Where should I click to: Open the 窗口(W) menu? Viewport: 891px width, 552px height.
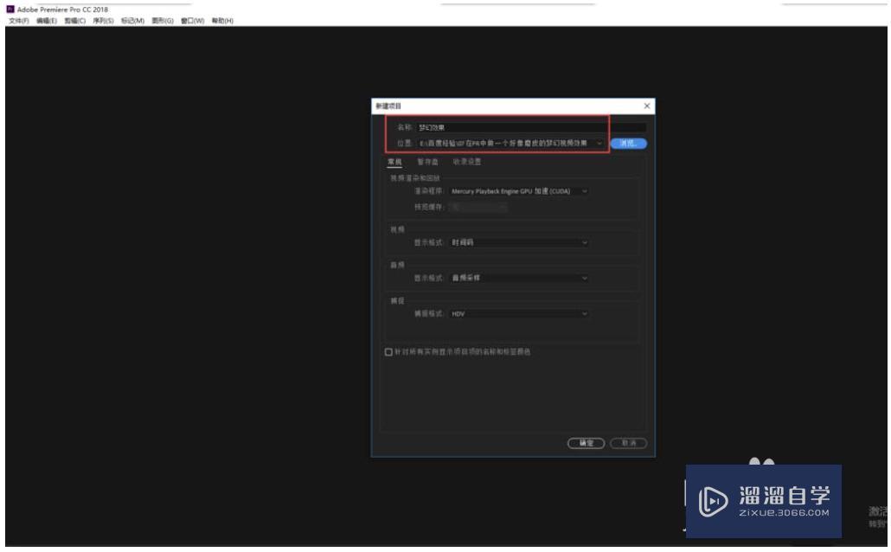193,21
